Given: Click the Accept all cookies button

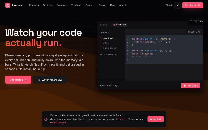Looking at the screenshot, I should click(155, 119).
